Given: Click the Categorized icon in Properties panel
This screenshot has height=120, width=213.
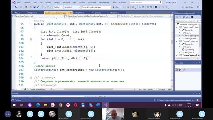Looking at the screenshot, I should click(x=177, y=70).
